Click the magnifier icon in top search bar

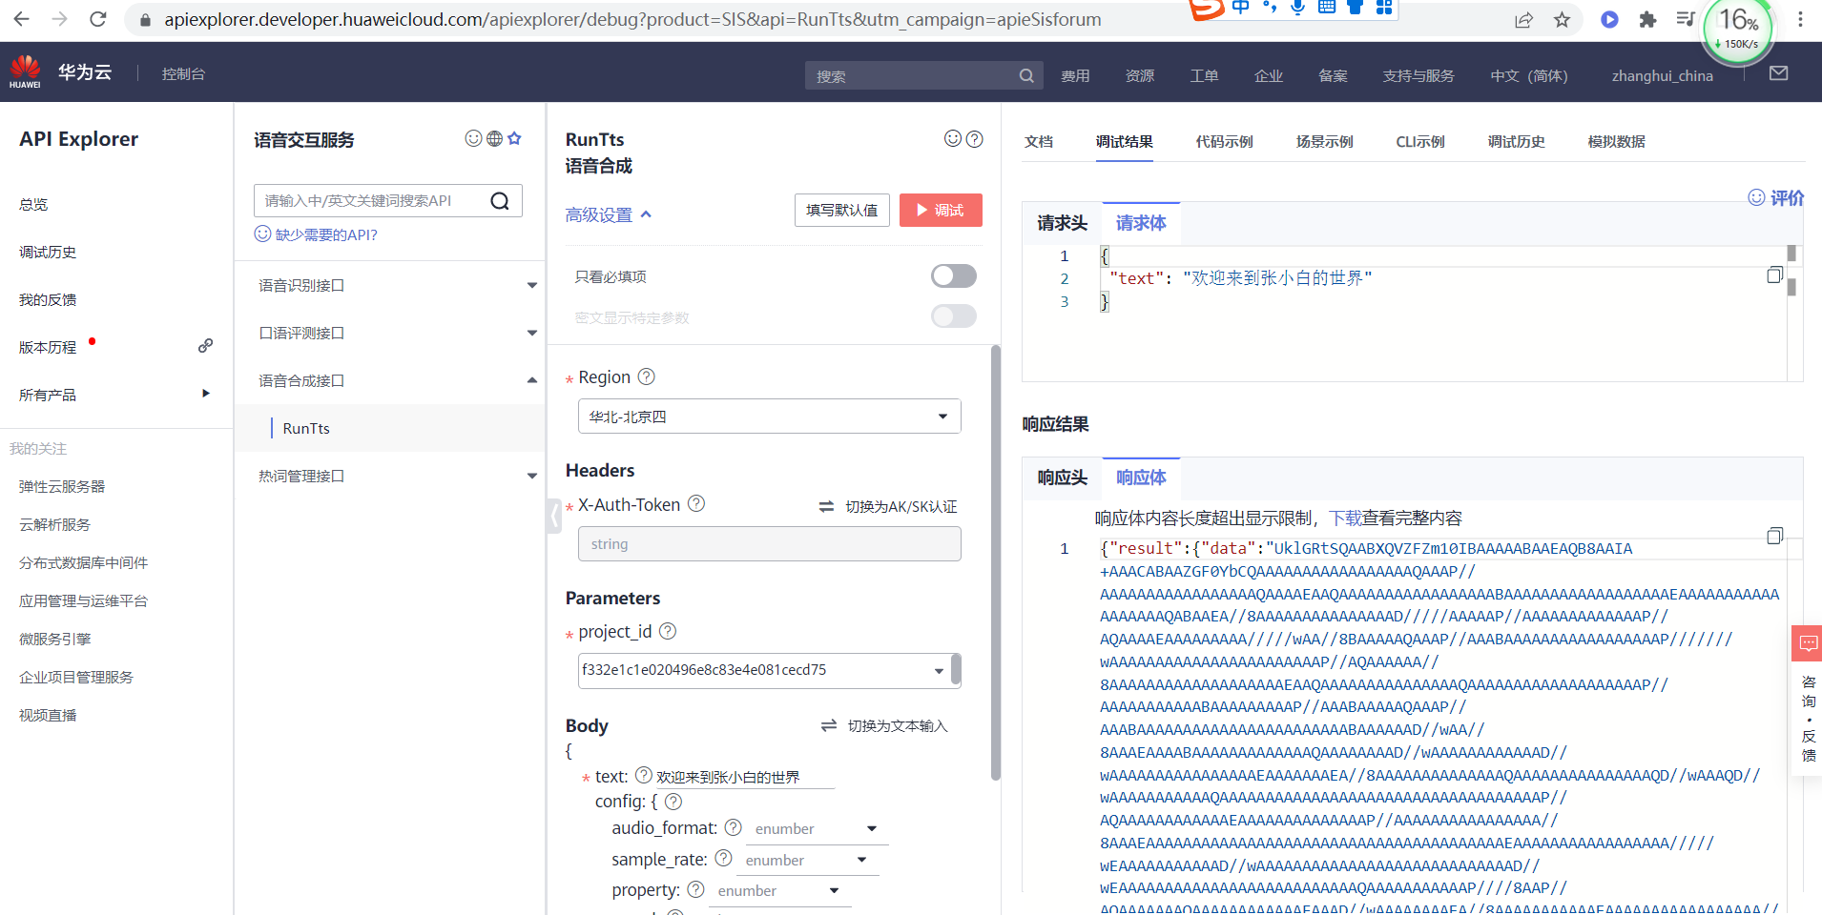pos(1026,75)
